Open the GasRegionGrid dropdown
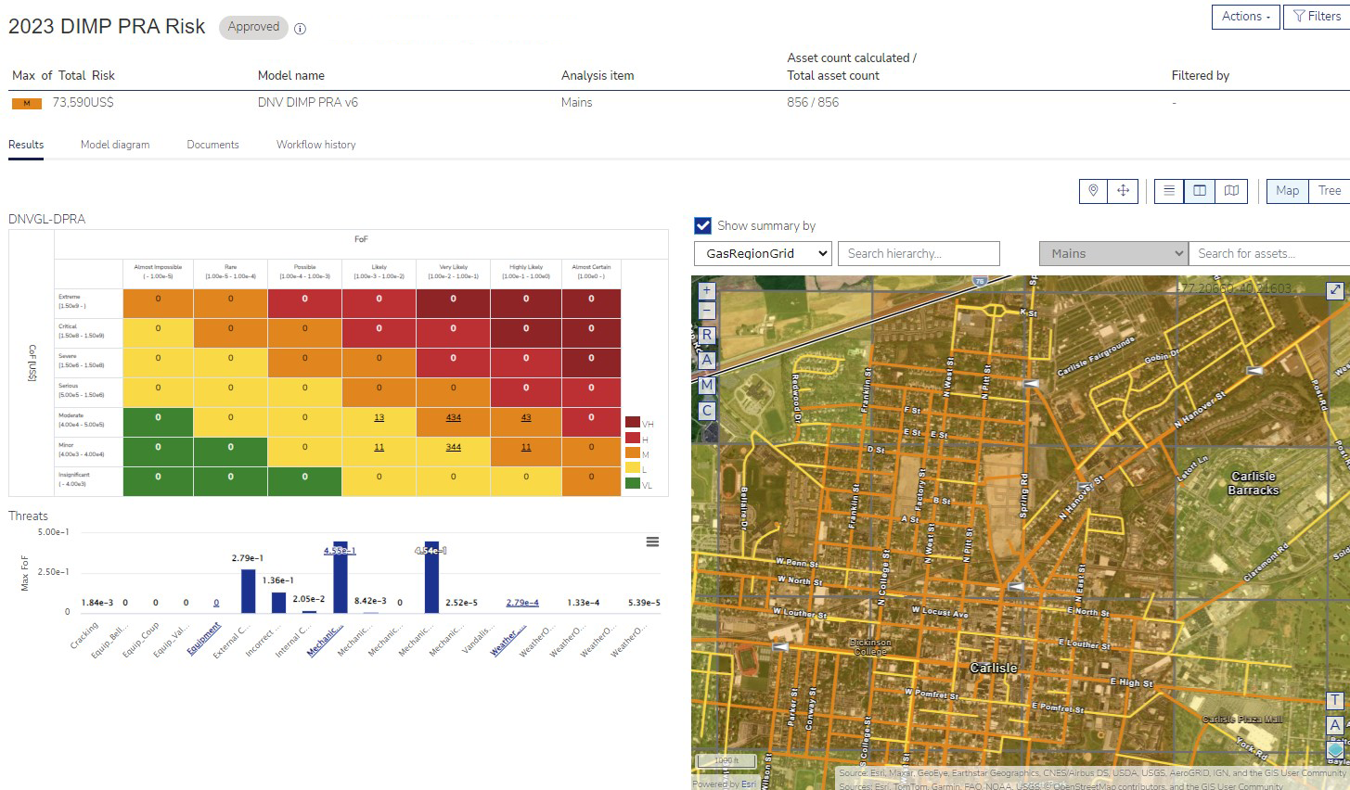The image size is (1350, 790). pos(761,253)
